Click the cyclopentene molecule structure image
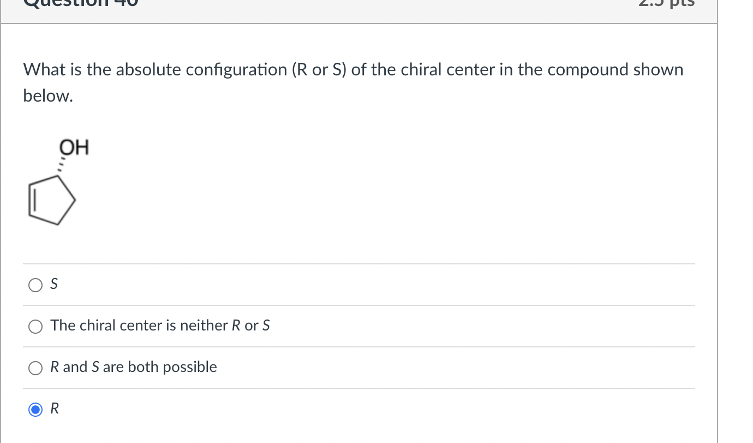The image size is (753, 443). 52,199
